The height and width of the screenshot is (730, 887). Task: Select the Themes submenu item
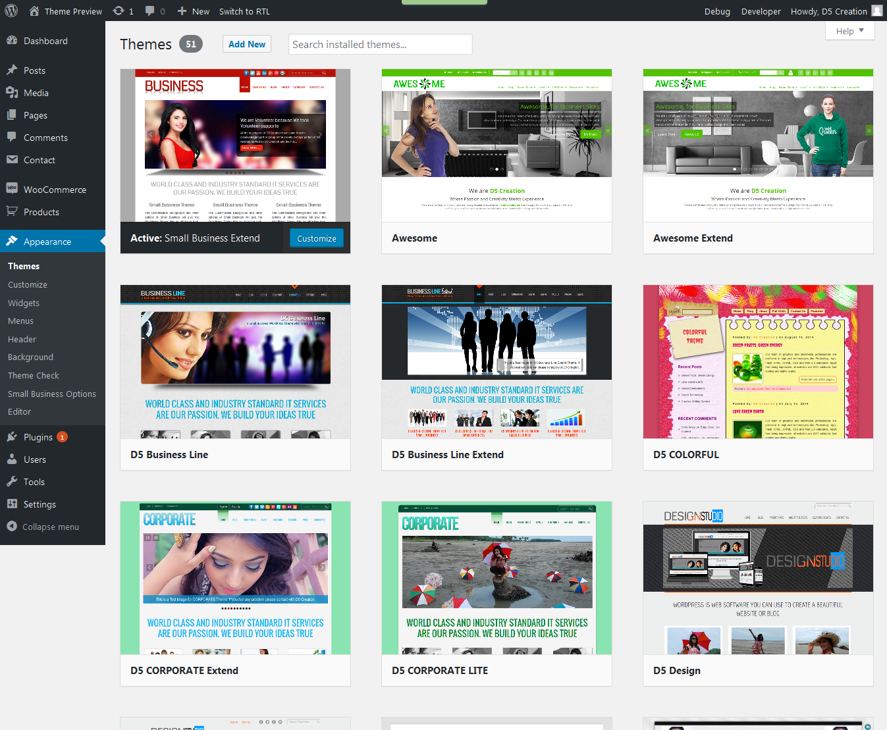pyautogui.click(x=24, y=266)
